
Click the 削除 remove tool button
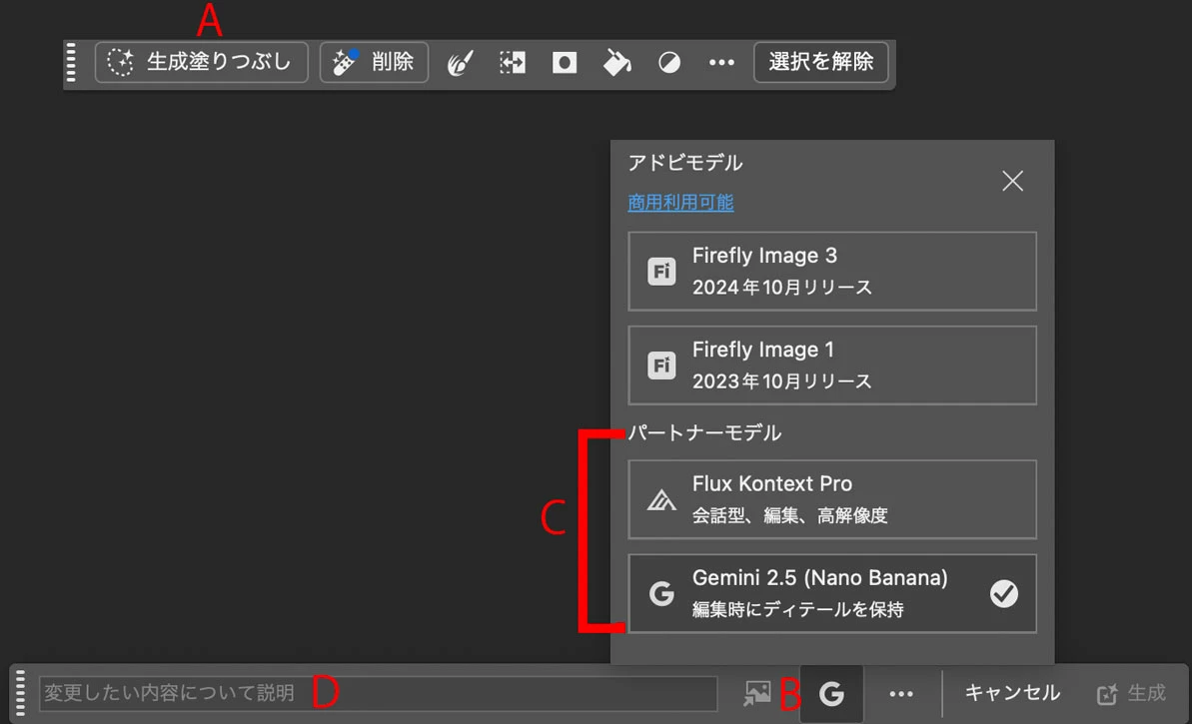click(x=374, y=62)
